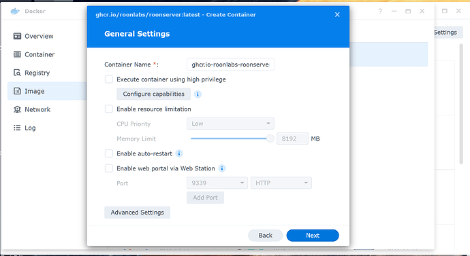Enable Execute container using high privilege
The width and height of the screenshot is (470, 256).
click(x=109, y=79)
